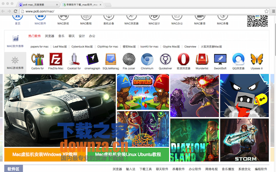The image size is (276, 172).
Task: Open the 'IconKit for mac' link
Action: [149, 46]
